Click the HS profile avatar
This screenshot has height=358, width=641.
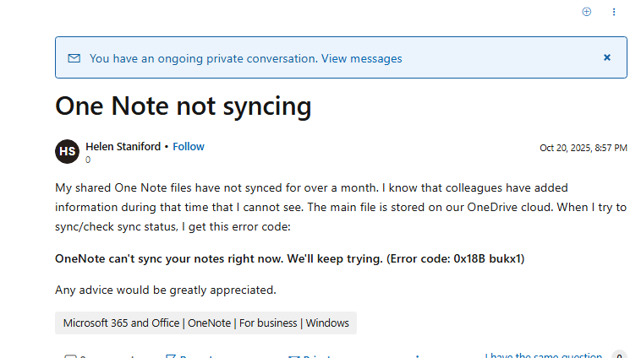click(x=67, y=151)
